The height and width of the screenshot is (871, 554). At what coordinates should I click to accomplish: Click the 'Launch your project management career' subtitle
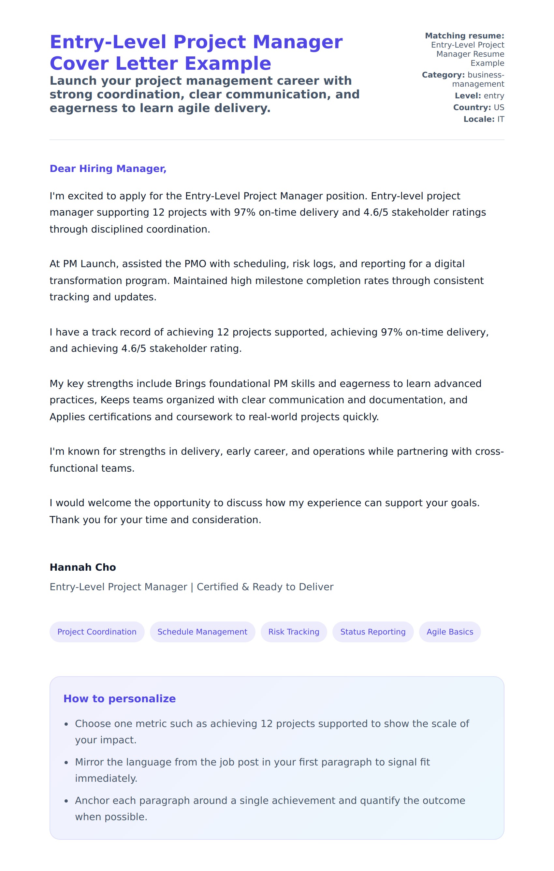(x=204, y=94)
